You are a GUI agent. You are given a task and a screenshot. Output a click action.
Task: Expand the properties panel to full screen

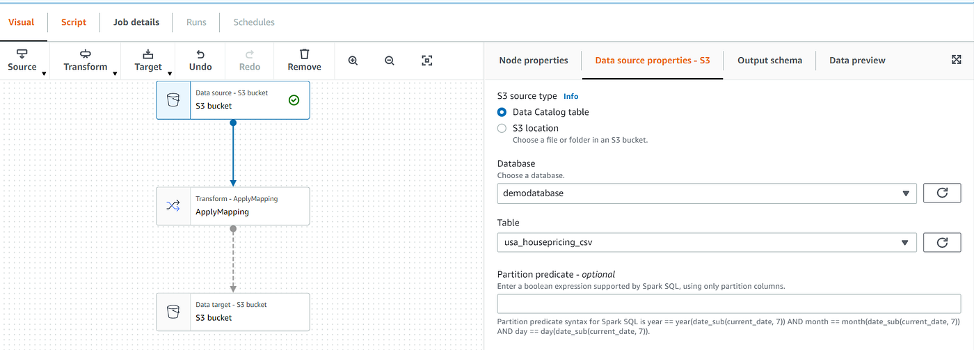957,60
